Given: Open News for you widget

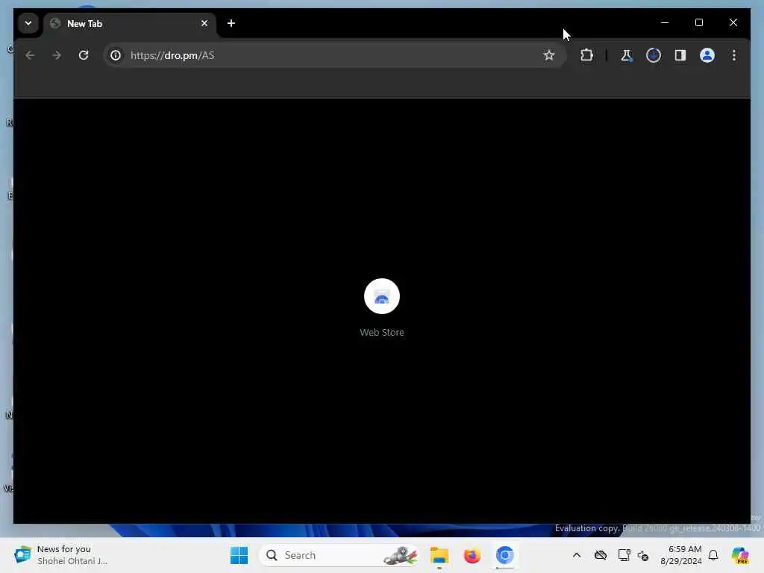Looking at the screenshot, I should click(61, 555).
